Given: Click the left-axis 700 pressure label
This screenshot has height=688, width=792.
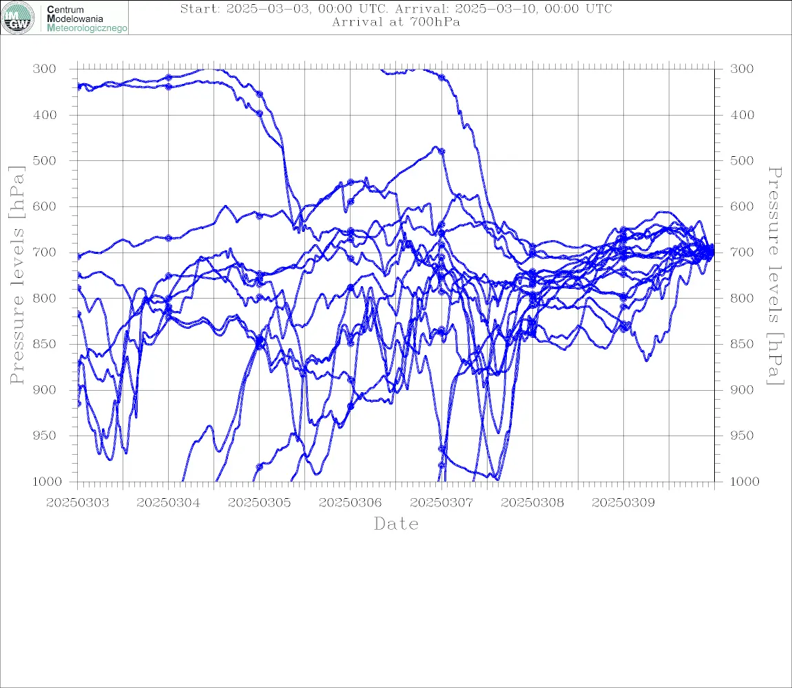Looking at the screenshot, I should click(45, 252).
